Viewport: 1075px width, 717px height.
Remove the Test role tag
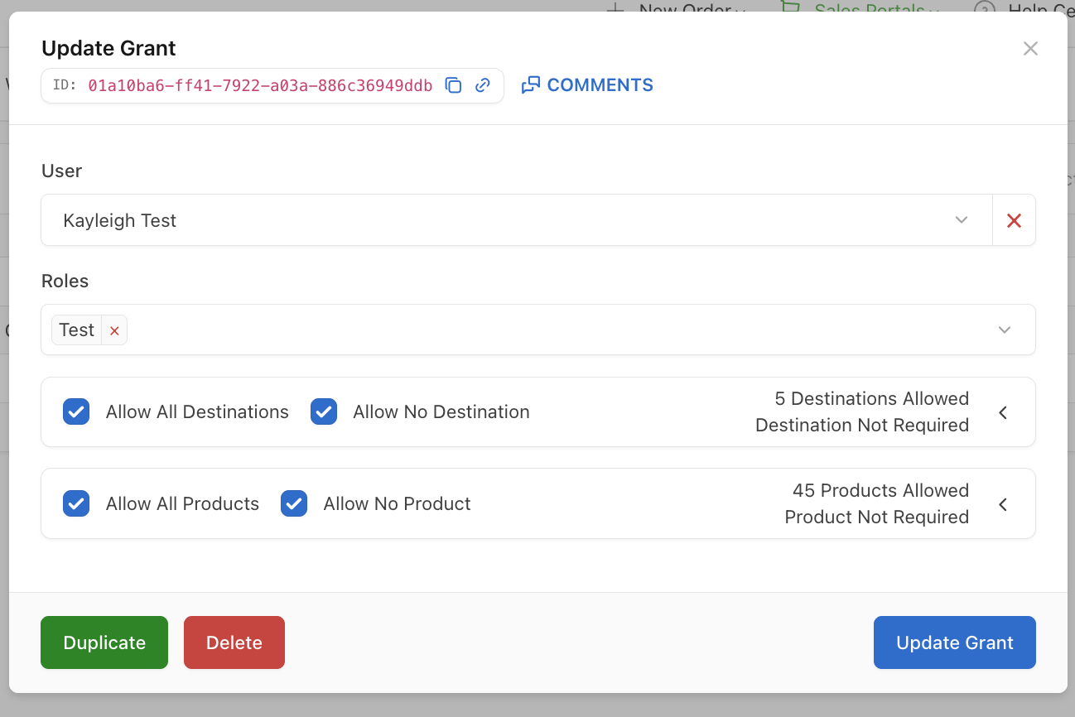[114, 330]
